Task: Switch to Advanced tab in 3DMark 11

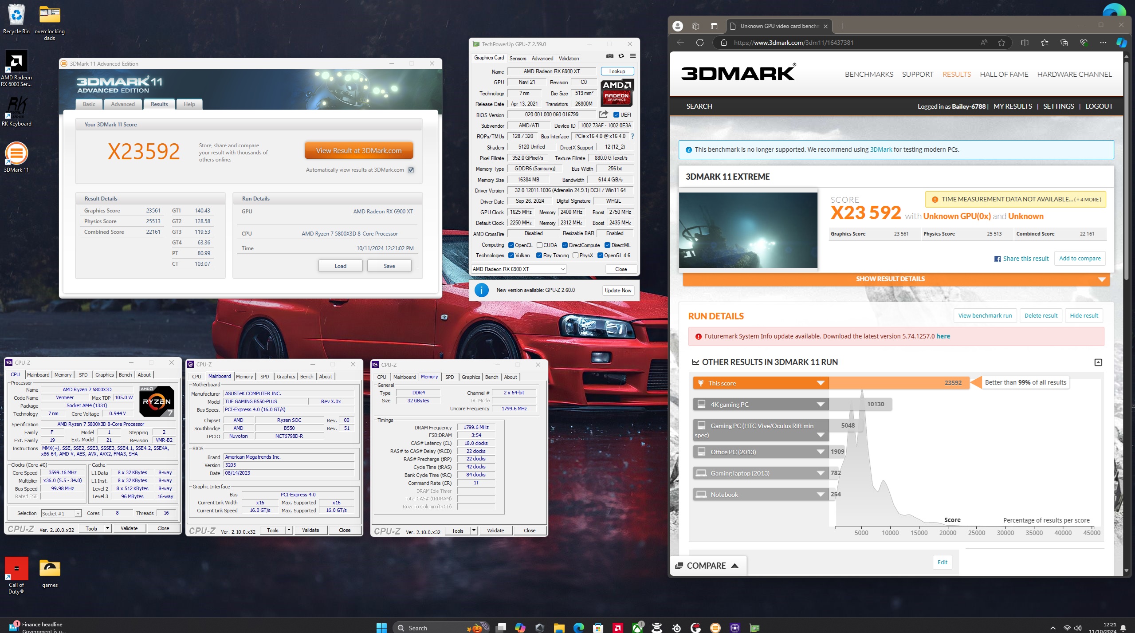Action: click(122, 104)
